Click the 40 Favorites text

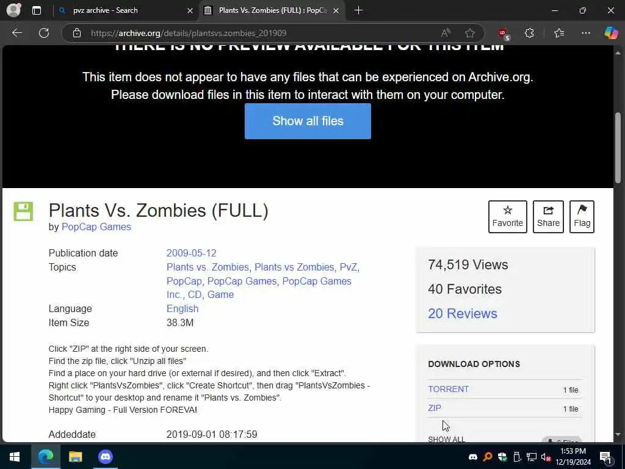pos(464,289)
